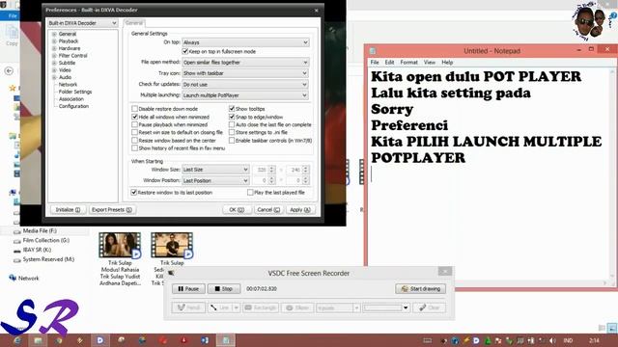This screenshot has width=618, height=347.
Task: Select the Pencil drawing tool in VSDC
Action: coord(188,307)
